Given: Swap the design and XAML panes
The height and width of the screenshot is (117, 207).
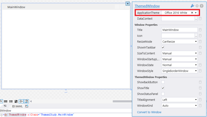Looking at the screenshot, I should pos(5,106).
